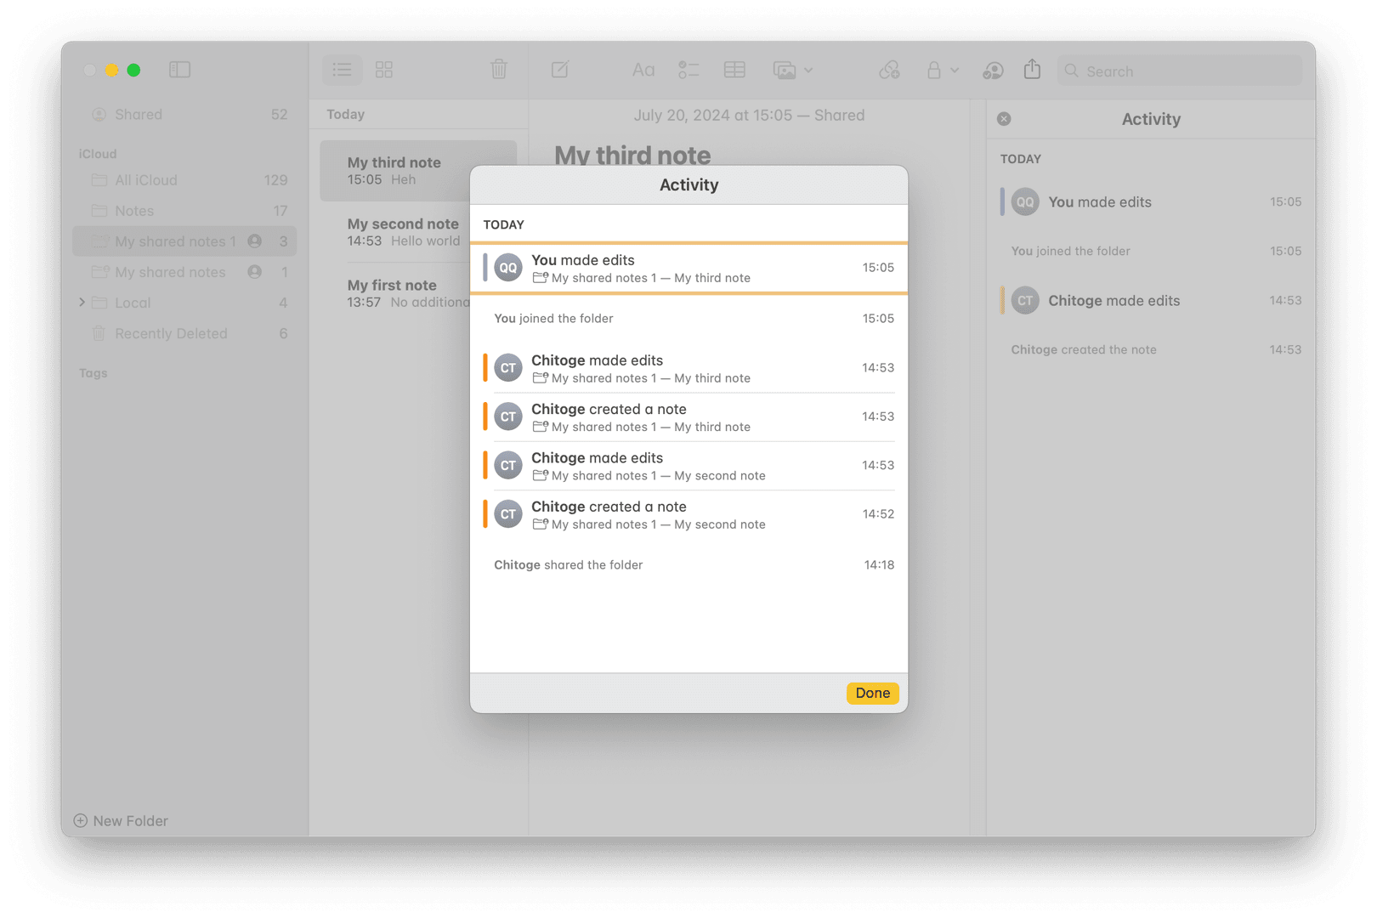Click the trash delete note icon
Image resolution: width=1377 pixels, height=918 pixels.
point(499,70)
